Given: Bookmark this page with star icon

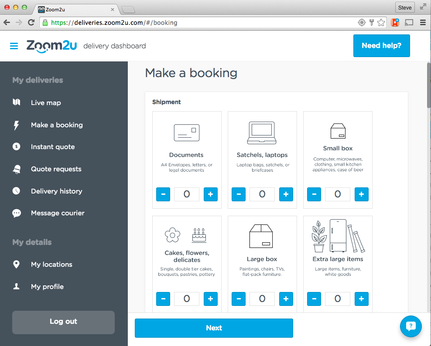Looking at the screenshot, I should [381, 23].
